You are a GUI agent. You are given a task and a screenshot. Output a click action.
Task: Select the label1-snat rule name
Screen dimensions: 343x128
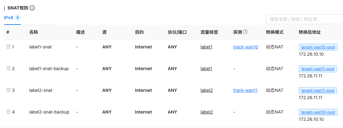click(x=40, y=47)
